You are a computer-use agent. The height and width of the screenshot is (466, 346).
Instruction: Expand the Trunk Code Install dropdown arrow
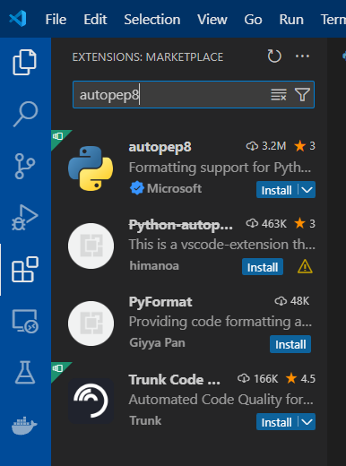point(307,422)
